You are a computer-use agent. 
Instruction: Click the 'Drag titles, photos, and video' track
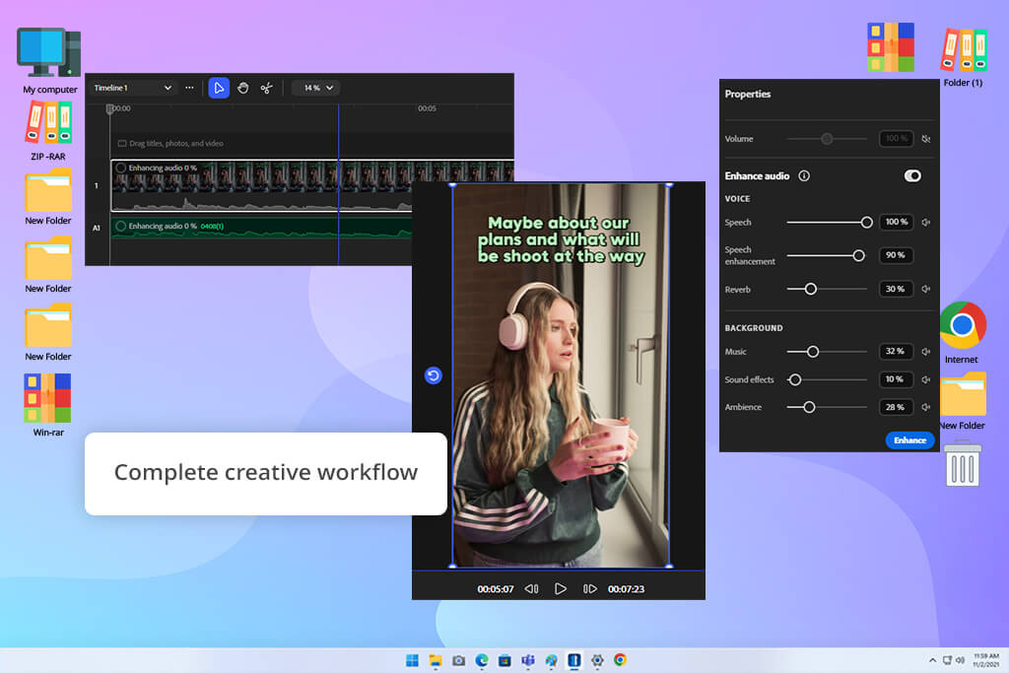[x=312, y=144]
